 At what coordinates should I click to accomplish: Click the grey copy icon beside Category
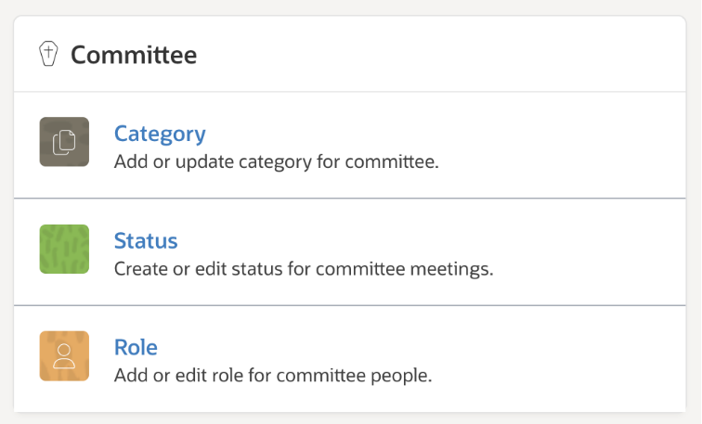tap(64, 142)
